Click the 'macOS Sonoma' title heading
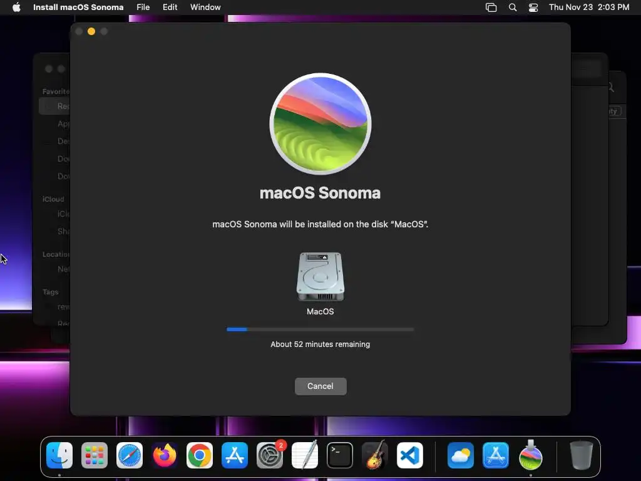Viewport: 641px width, 481px height. pos(320,193)
